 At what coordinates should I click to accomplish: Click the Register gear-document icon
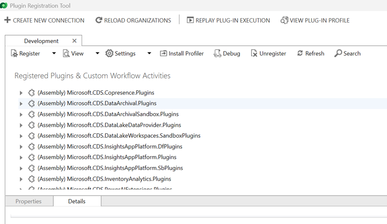pos(14,53)
